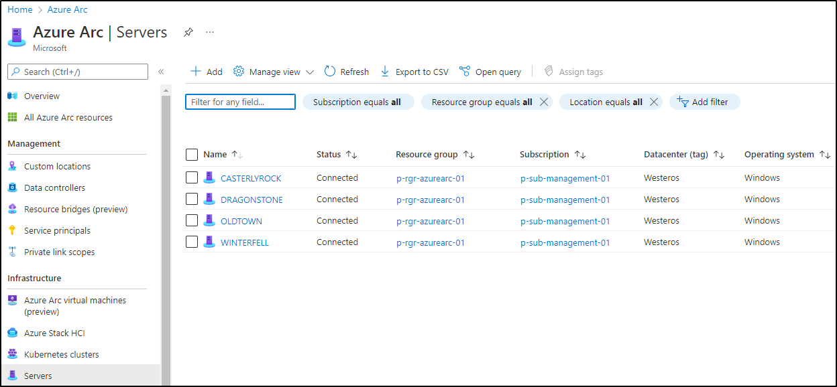The width and height of the screenshot is (837, 387).
Task: Click the Azure Stack HCI icon
Action: [x=12, y=333]
